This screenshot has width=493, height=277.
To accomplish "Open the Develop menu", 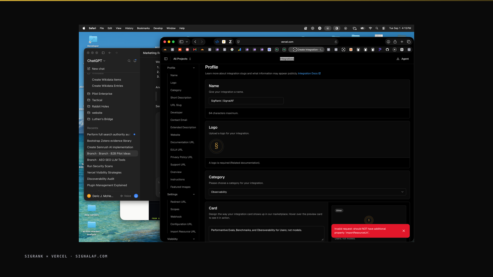I will tap(158, 28).
